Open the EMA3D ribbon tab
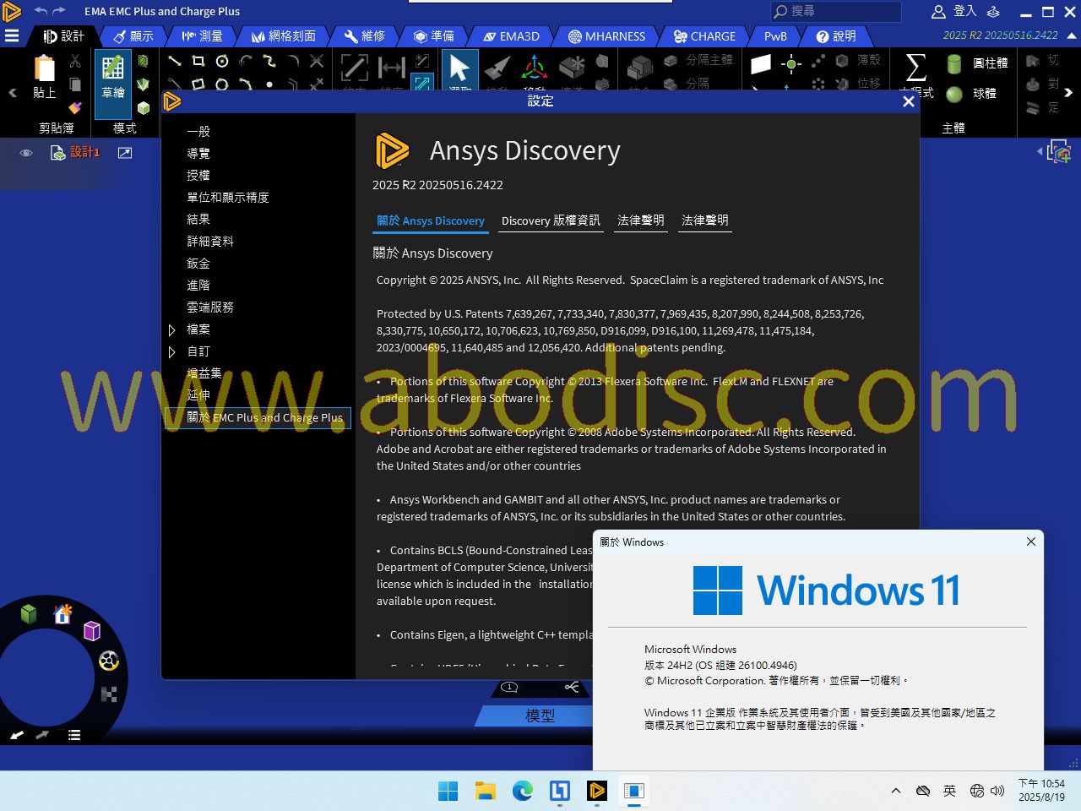This screenshot has width=1081, height=811. pyautogui.click(x=511, y=36)
